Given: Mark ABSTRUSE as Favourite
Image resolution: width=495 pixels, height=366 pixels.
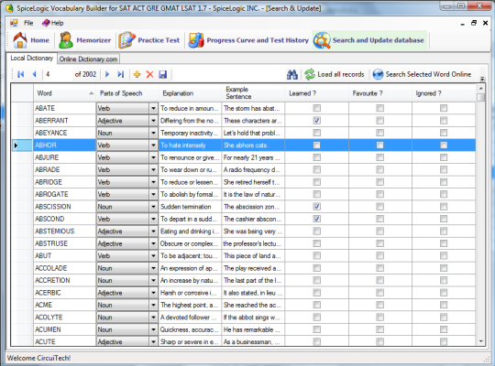Looking at the screenshot, I should [x=379, y=243].
